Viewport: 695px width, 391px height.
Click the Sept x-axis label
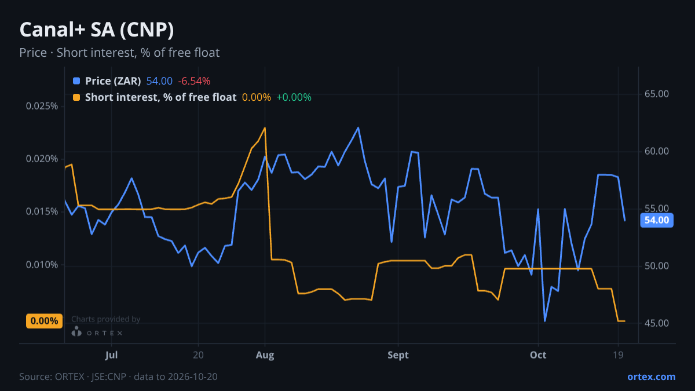(x=398, y=355)
